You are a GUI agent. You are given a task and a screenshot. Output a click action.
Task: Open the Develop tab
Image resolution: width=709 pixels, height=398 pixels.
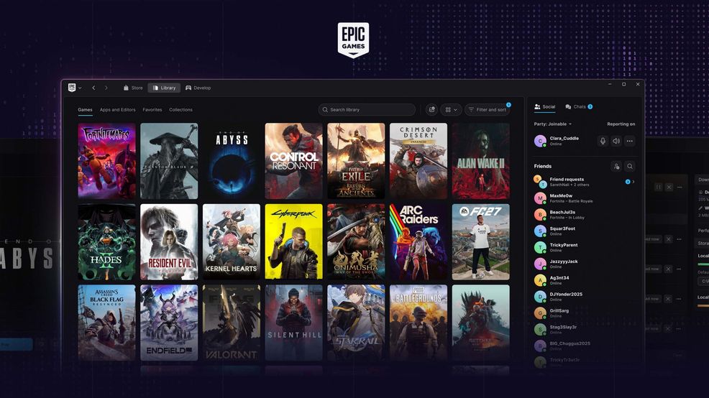(198, 88)
